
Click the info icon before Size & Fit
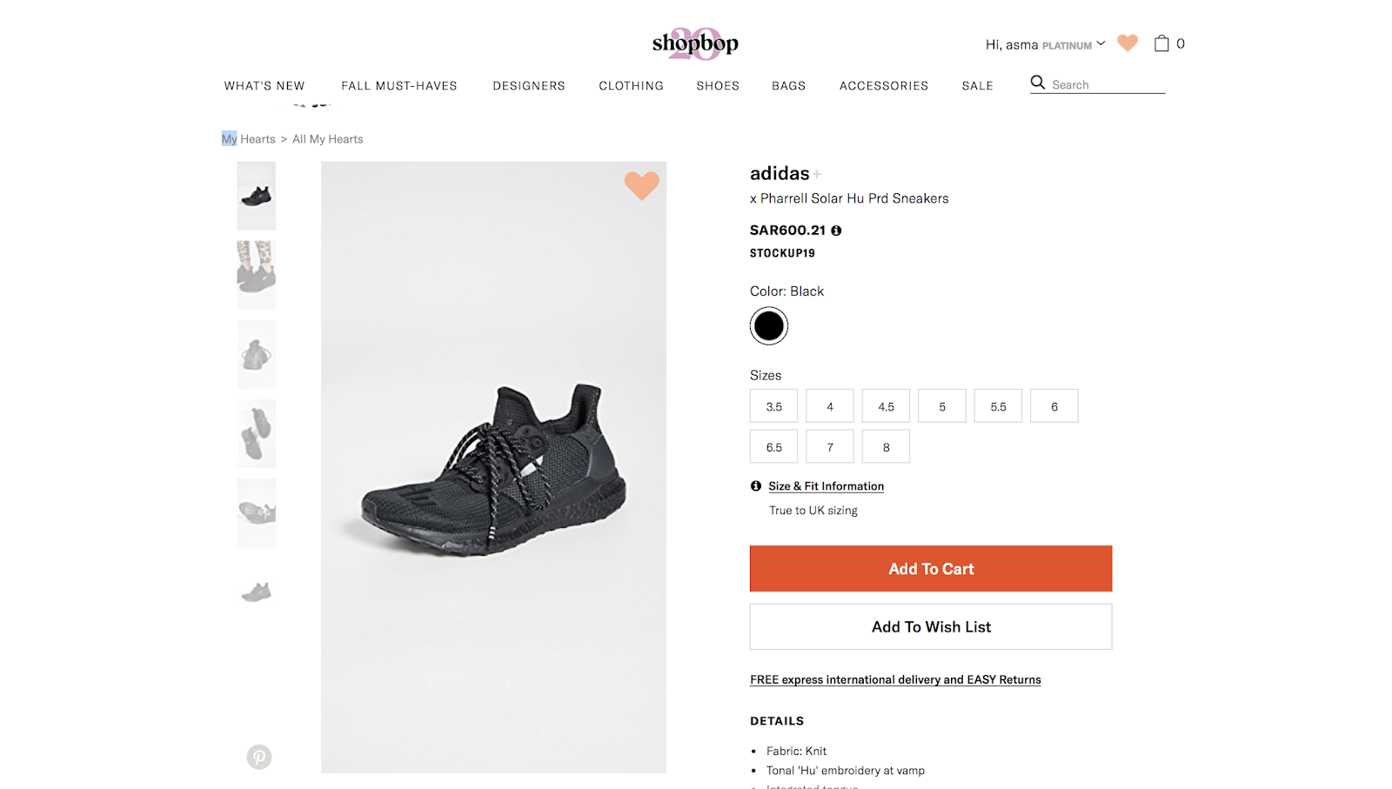(x=756, y=486)
